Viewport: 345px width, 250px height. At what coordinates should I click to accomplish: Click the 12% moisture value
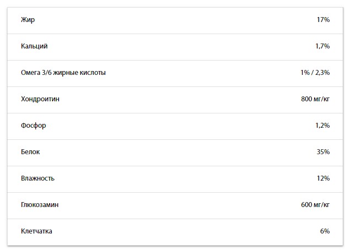click(323, 178)
